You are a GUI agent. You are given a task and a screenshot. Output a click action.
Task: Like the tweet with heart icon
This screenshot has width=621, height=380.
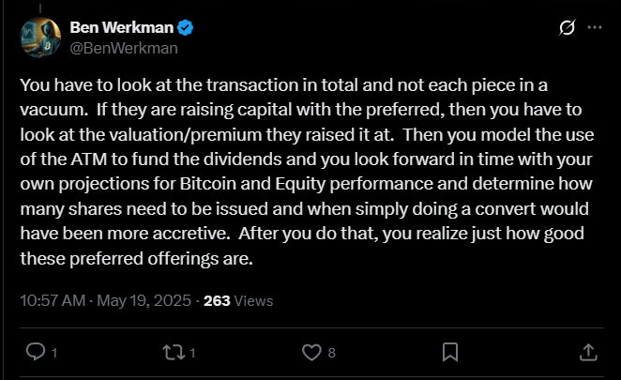tap(311, 352)
